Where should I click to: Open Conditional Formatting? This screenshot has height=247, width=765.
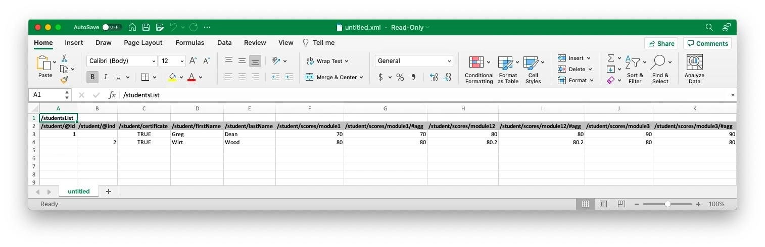coord(479,70)
